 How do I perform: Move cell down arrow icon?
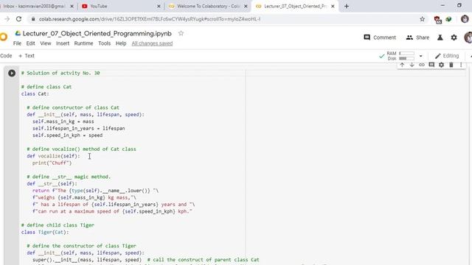pos(412,65)
